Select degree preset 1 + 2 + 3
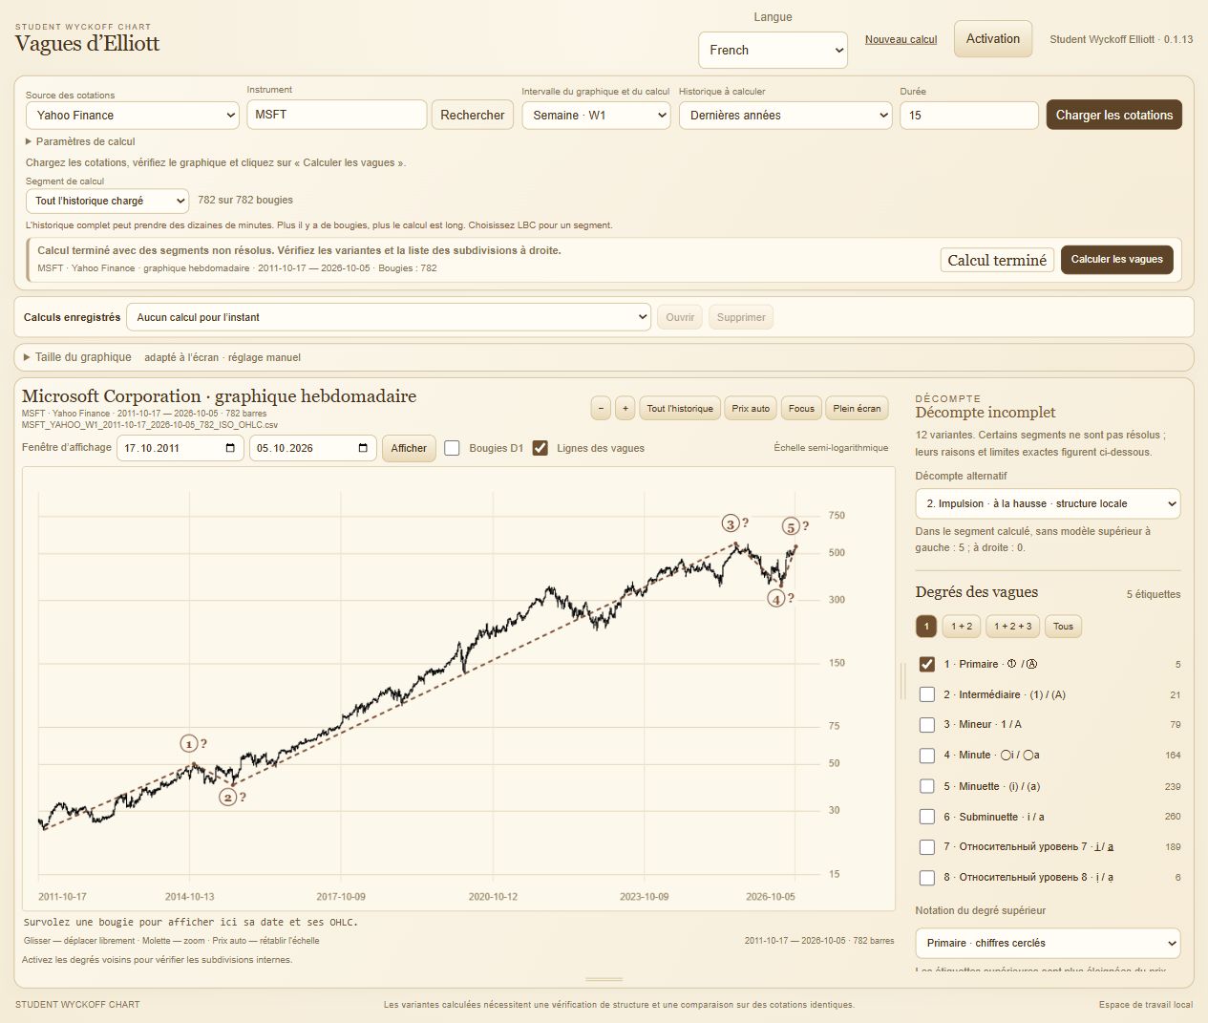The width and height of the screenshot is (1208, 1023). [x=1013, y=627]
